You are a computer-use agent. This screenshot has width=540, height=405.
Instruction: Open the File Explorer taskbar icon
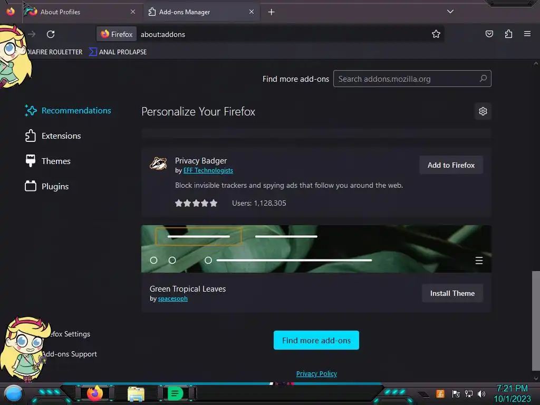(136, 393)
